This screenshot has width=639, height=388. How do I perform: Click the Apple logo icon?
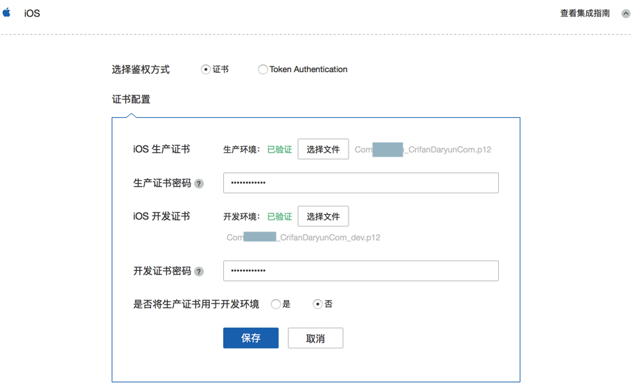(7, 12)
